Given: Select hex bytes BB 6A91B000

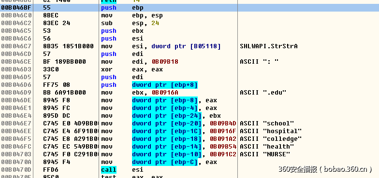Looking at the screenshot, I should click(65, 93).
